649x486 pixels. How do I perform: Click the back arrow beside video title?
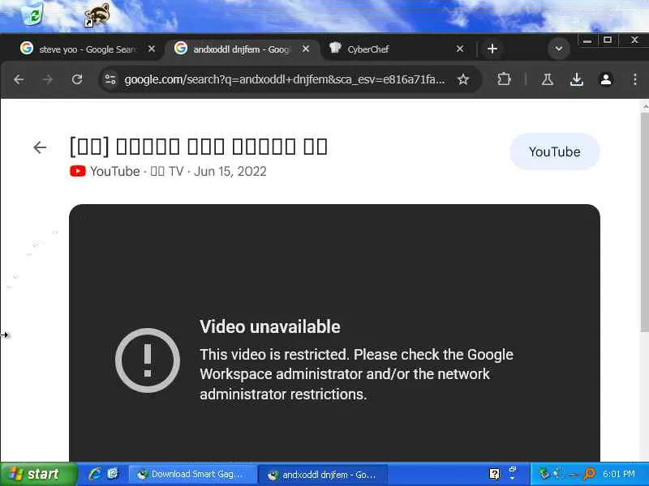(40, 147)
